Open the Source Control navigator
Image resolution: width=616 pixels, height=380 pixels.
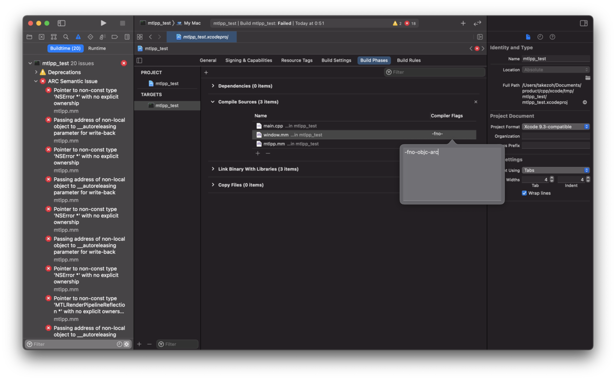pyautogui.click(x=42, y=37)
